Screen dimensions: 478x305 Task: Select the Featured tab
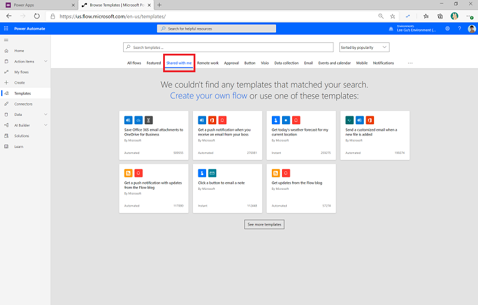pos(154,63)
